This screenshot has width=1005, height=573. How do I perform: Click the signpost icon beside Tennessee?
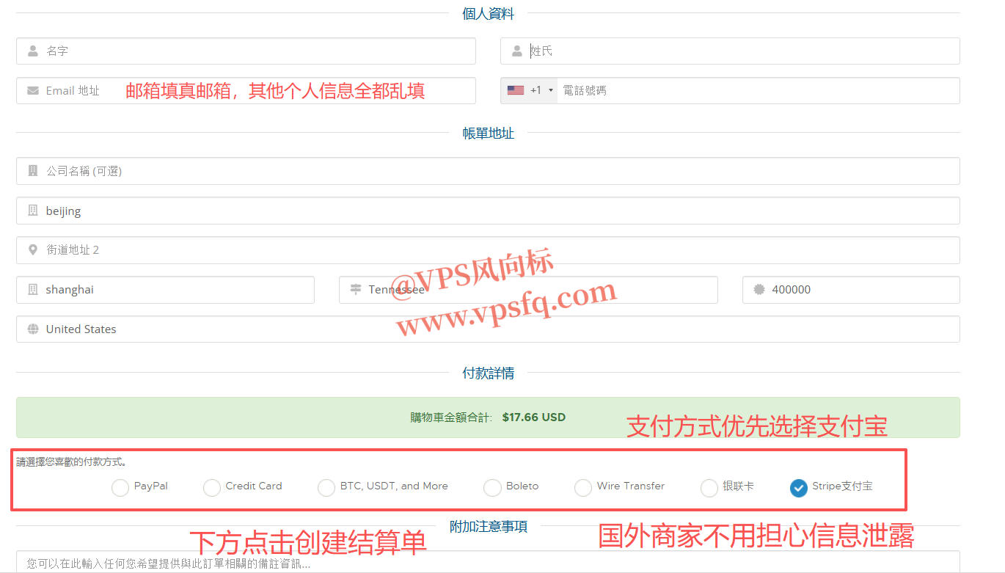pyautogui.click(x=356, y=290)
